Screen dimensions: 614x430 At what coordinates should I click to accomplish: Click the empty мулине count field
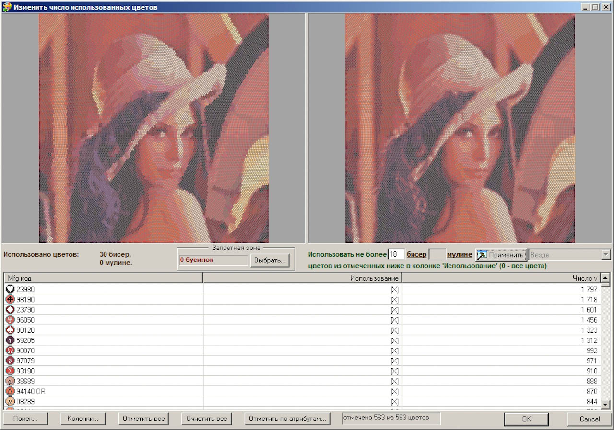coord(437,255)
